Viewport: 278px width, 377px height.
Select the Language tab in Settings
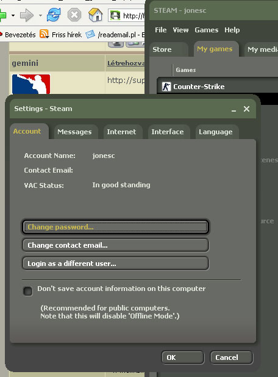[216, 132]
